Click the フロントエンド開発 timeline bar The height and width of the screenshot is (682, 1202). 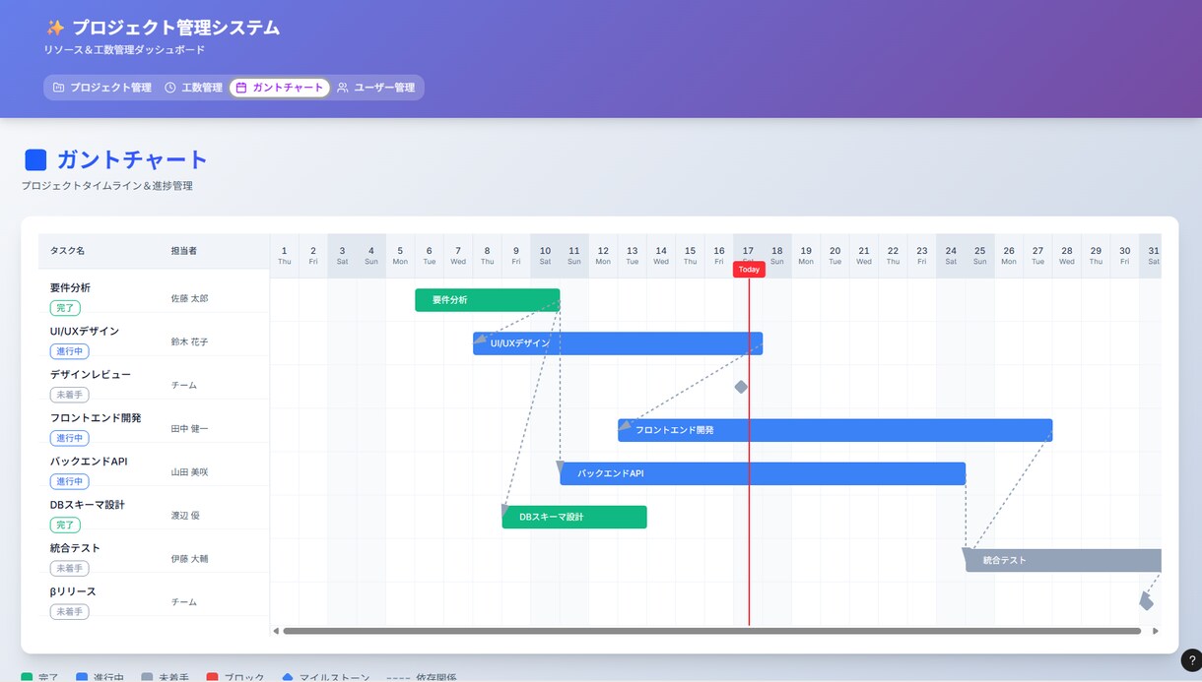[835, 430]
